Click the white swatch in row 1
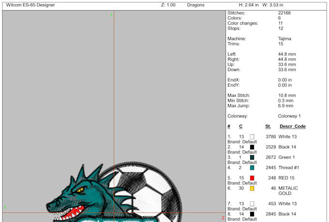The image size is (329, 222). pyautogui.click(x=252, y=137)
